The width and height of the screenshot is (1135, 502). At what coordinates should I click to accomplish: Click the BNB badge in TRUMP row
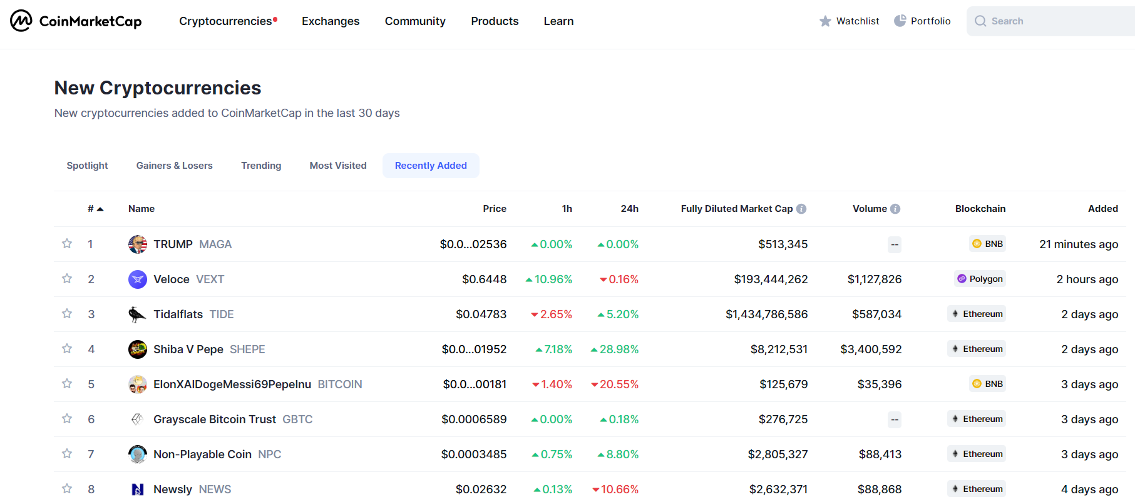tap(987, 244)
